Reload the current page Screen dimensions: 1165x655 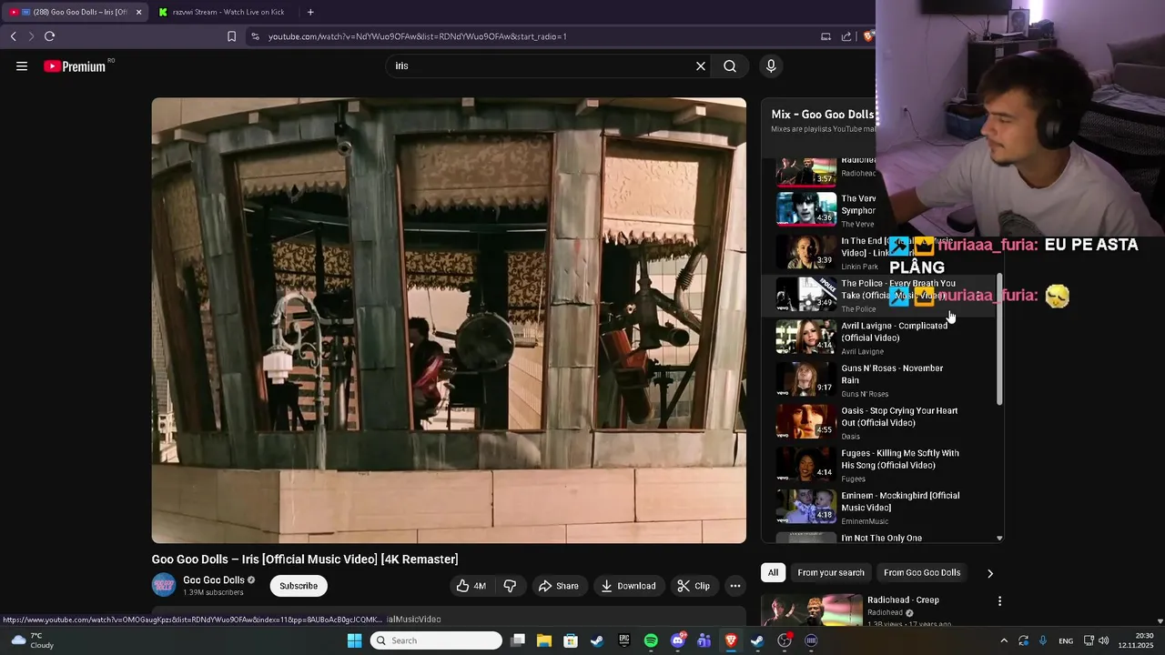[49, 36]
